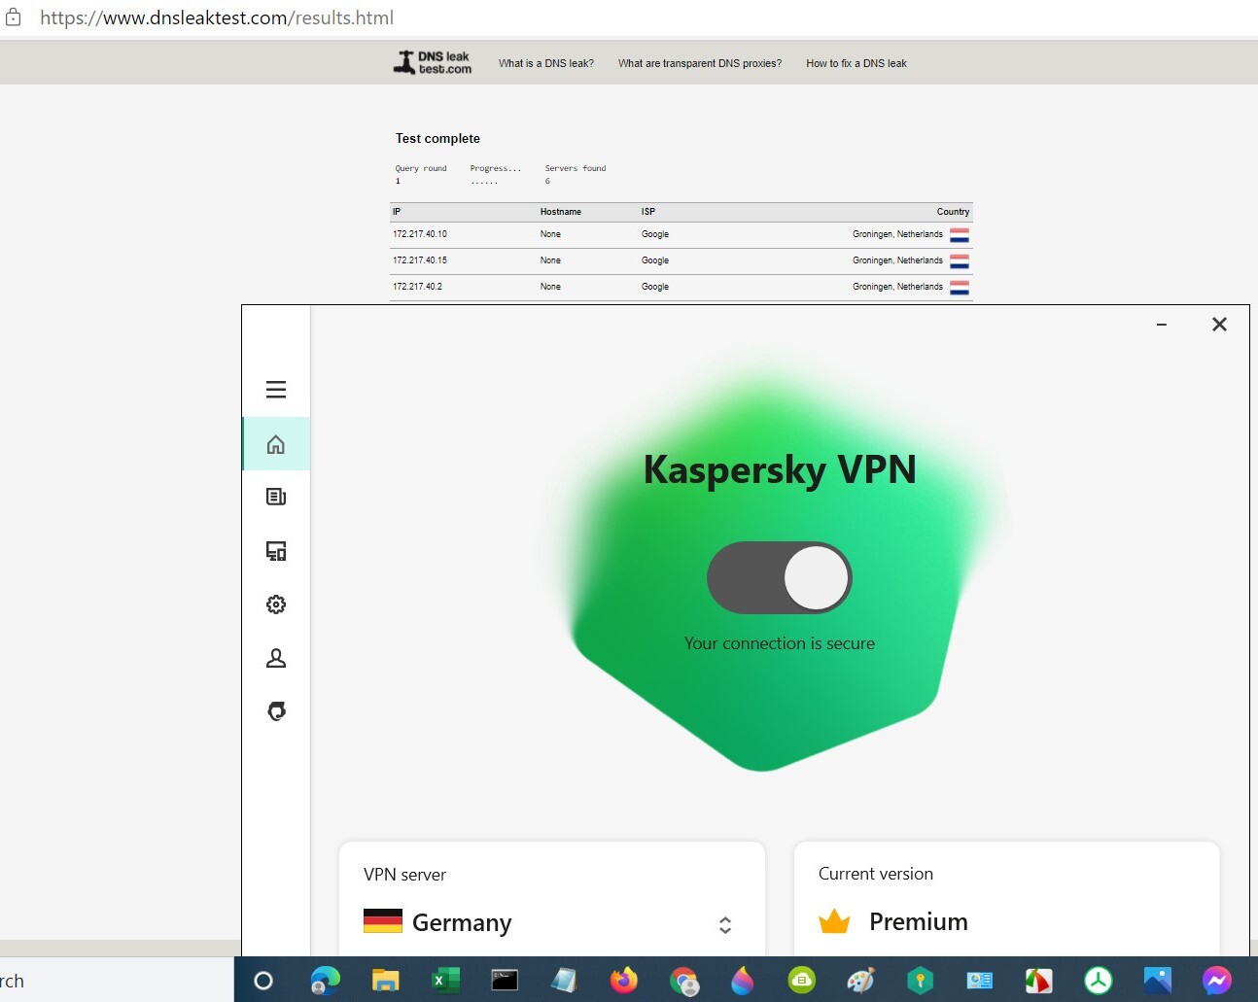Viewport: 1258px width, 1002px height.
Task: Open the devices icon in Kaspersky sidebar
Action: coord(276,551)
